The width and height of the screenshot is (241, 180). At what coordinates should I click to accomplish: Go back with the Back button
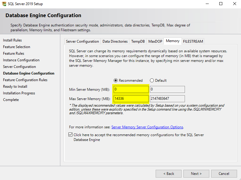pos(168,174)
